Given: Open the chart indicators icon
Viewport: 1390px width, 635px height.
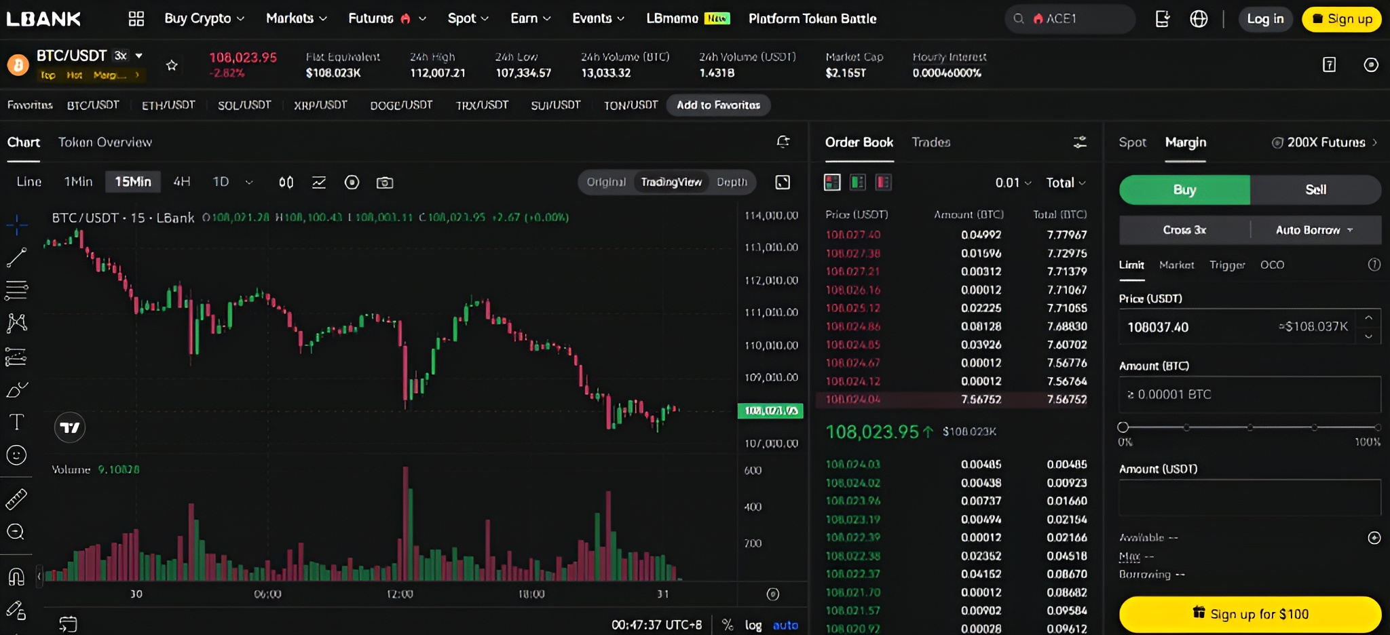Looking at the screenshot, I should coord(319,182).
